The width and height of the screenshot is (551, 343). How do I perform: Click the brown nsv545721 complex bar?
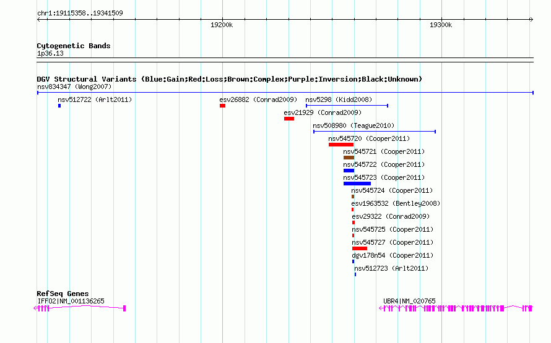349,158
